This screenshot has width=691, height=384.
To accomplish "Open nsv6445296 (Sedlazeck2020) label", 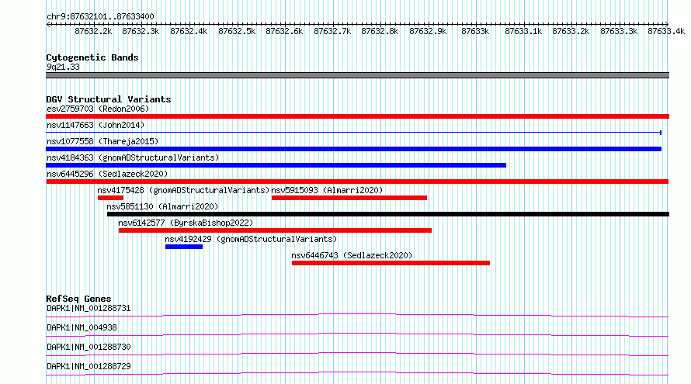I will point(107,174).
